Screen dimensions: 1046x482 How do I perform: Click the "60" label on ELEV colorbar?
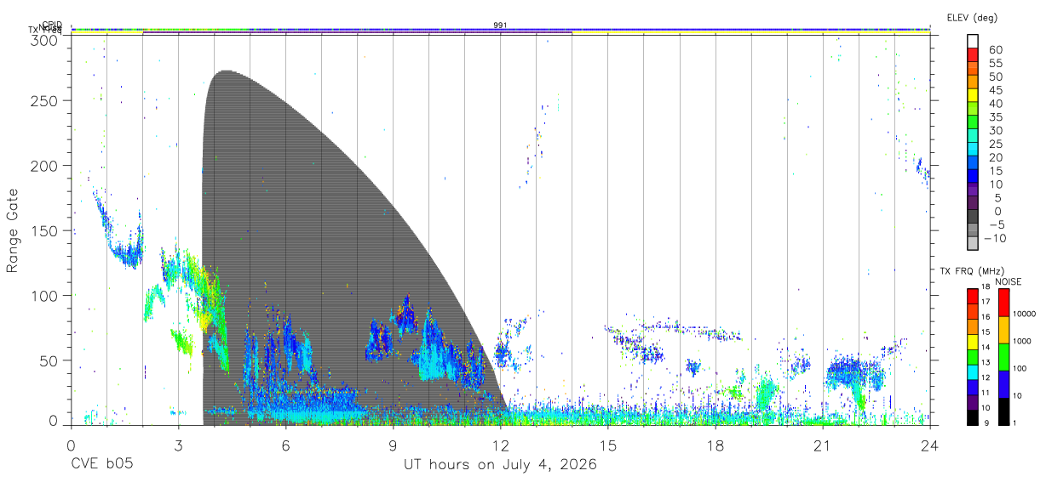pyautogui.click(x=994, y=50)
